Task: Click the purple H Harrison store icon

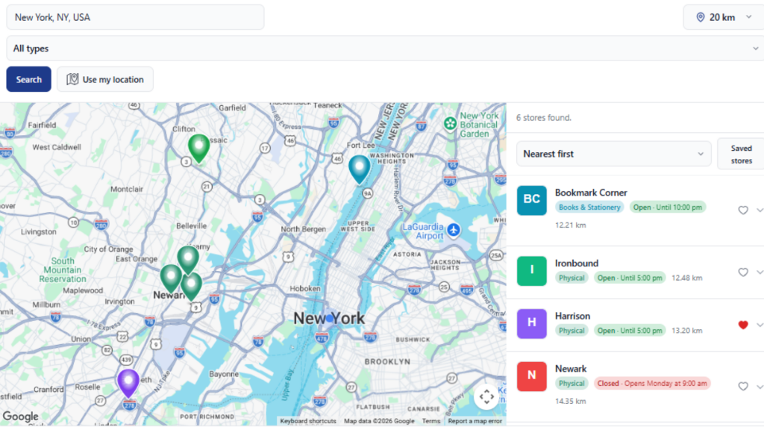Action: [x=531, y=324]
